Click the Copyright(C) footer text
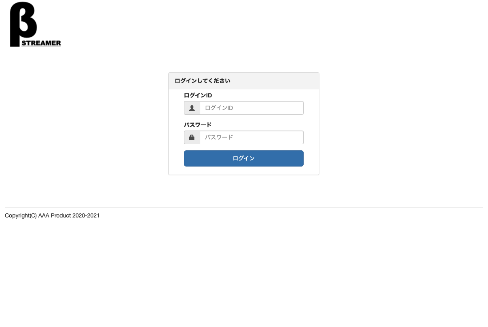488x327 pixels. 21,216
